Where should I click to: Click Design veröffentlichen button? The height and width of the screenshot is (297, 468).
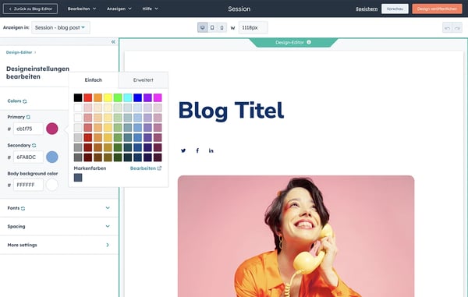(437, 9)
